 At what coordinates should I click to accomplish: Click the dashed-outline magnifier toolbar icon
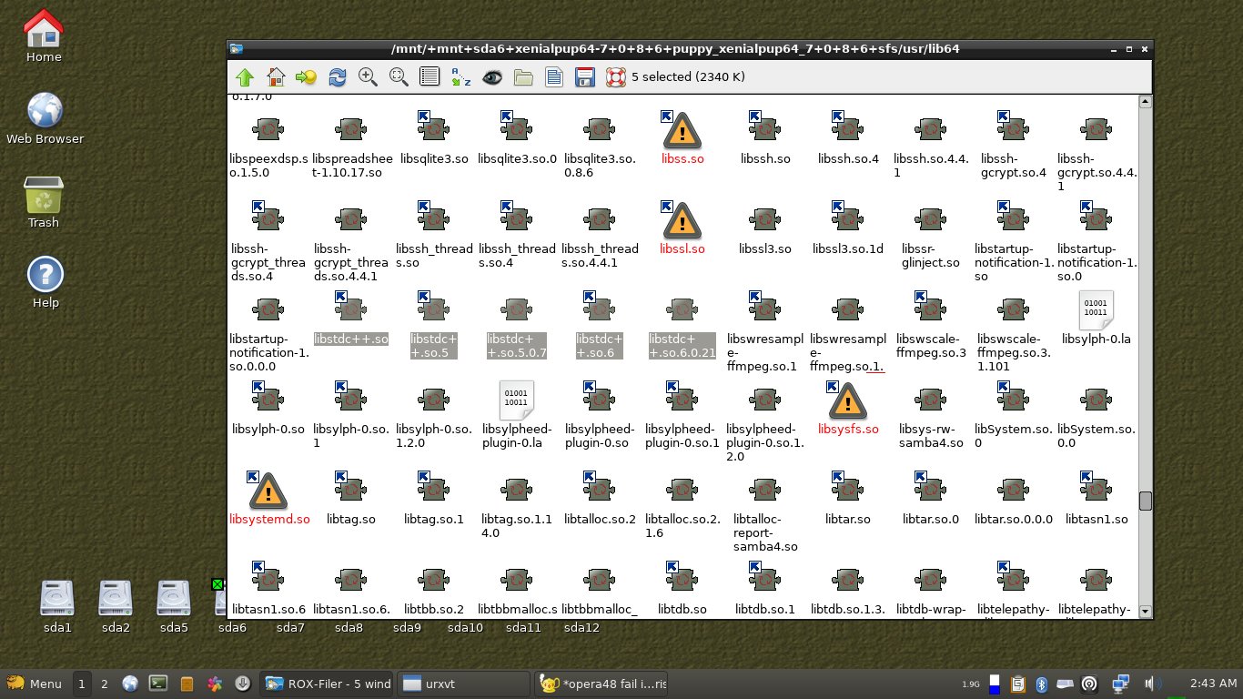pyautogui.click(x=399, y=77)
